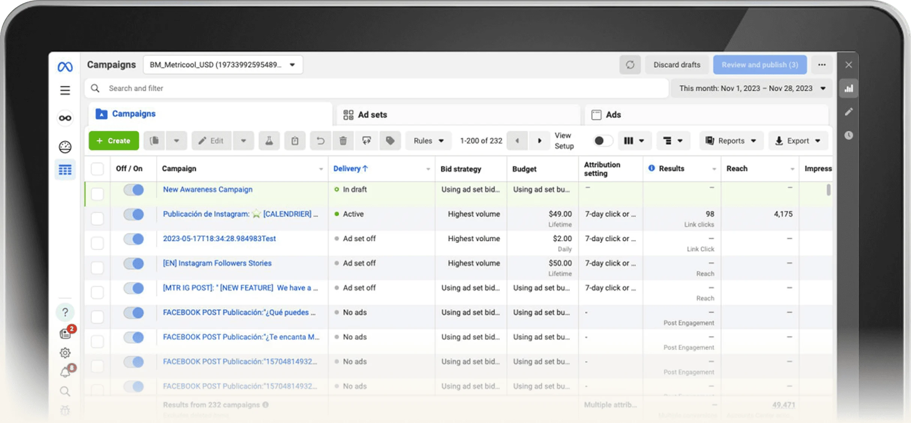Viewport: 911px width, 423px height.
Task: Click the tag label icon
Action: tap(390, 141)
